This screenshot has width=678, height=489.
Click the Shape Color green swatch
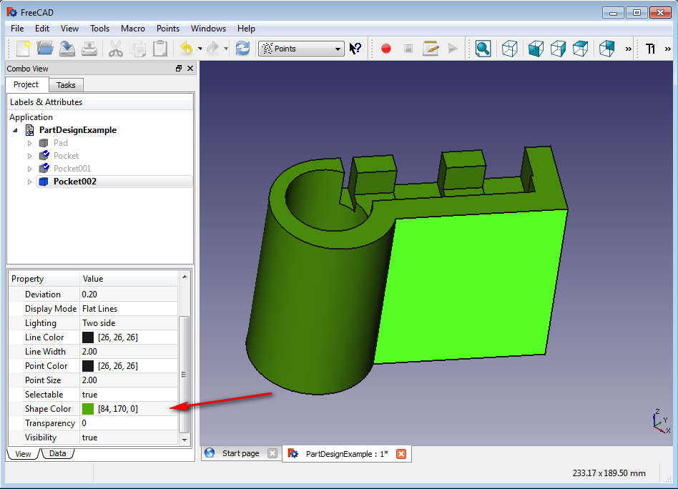point(88,409)
